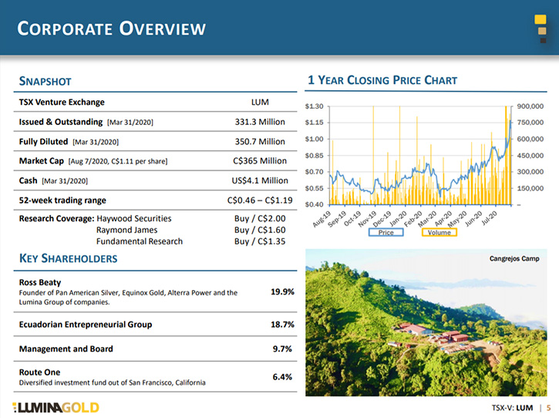559x418 pixels.
Task: Click the Buy / C$1.60 rating
Action: (260, 230)
